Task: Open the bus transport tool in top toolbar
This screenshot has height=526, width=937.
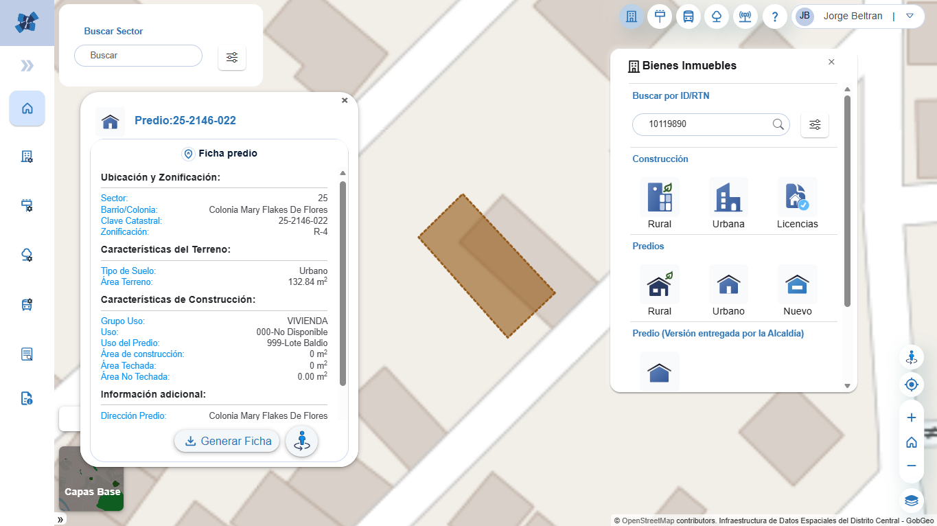Action: click(x=688, y=16)
